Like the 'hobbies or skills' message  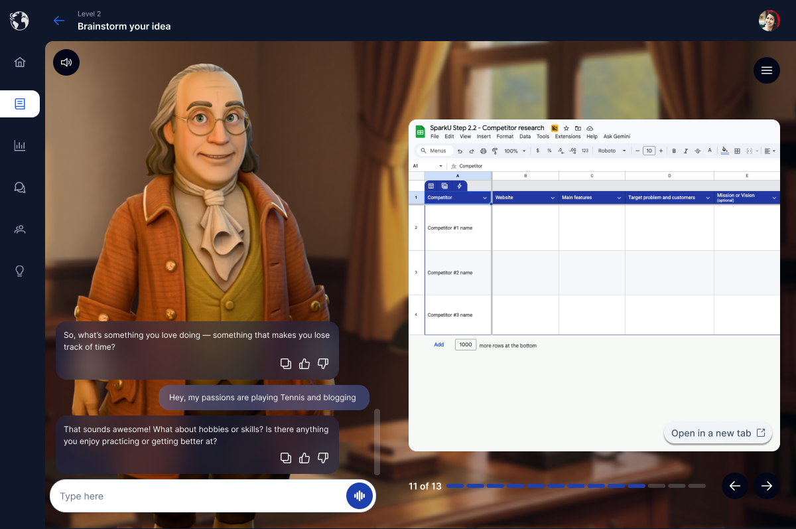point(304,458)
